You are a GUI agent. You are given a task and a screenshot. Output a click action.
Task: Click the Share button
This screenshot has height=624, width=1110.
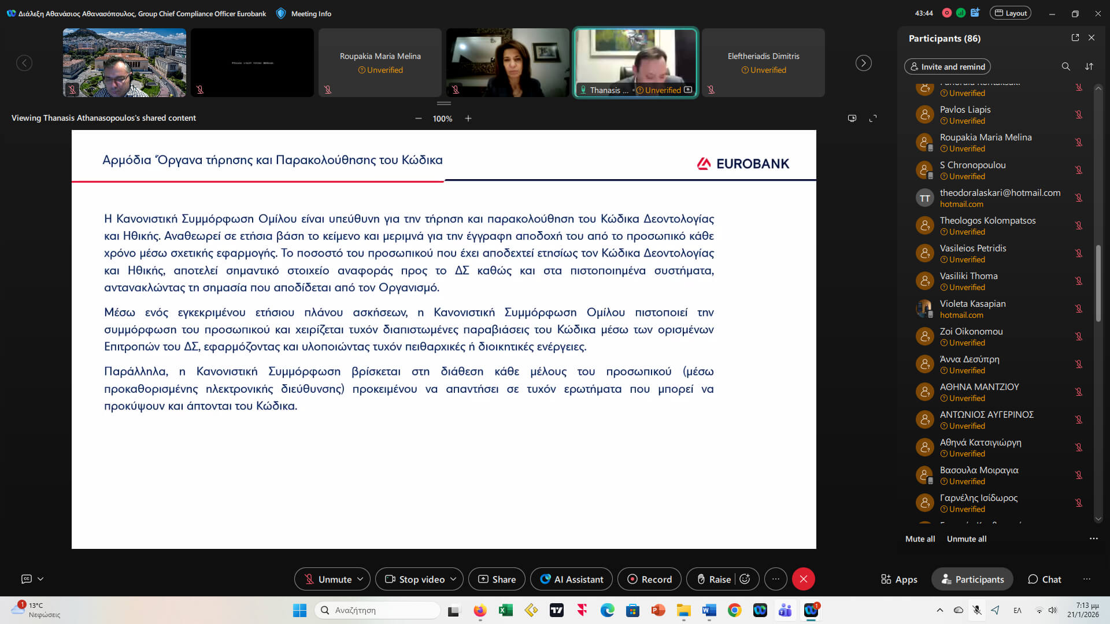[497, 579]
